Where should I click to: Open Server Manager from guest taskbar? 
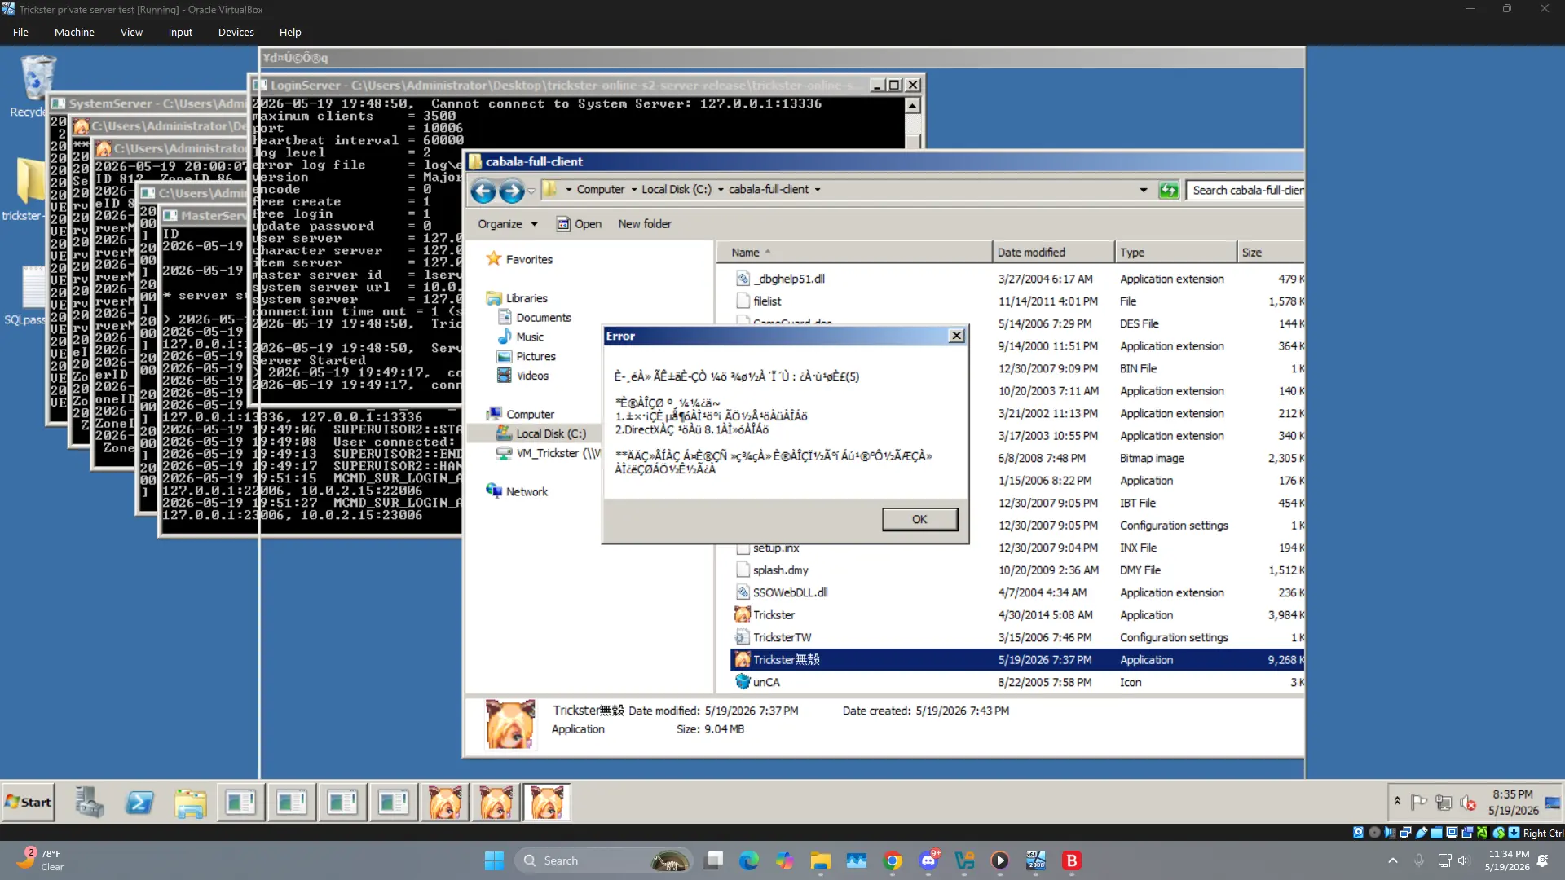pos(89,803)
